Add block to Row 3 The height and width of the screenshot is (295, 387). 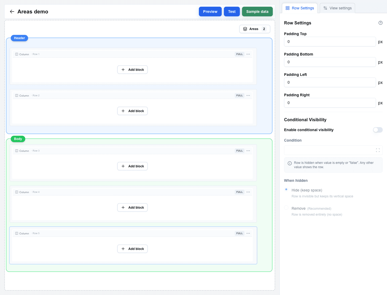132,166
